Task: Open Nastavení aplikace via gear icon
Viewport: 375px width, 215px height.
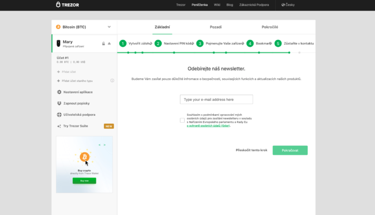Action: 59,92
